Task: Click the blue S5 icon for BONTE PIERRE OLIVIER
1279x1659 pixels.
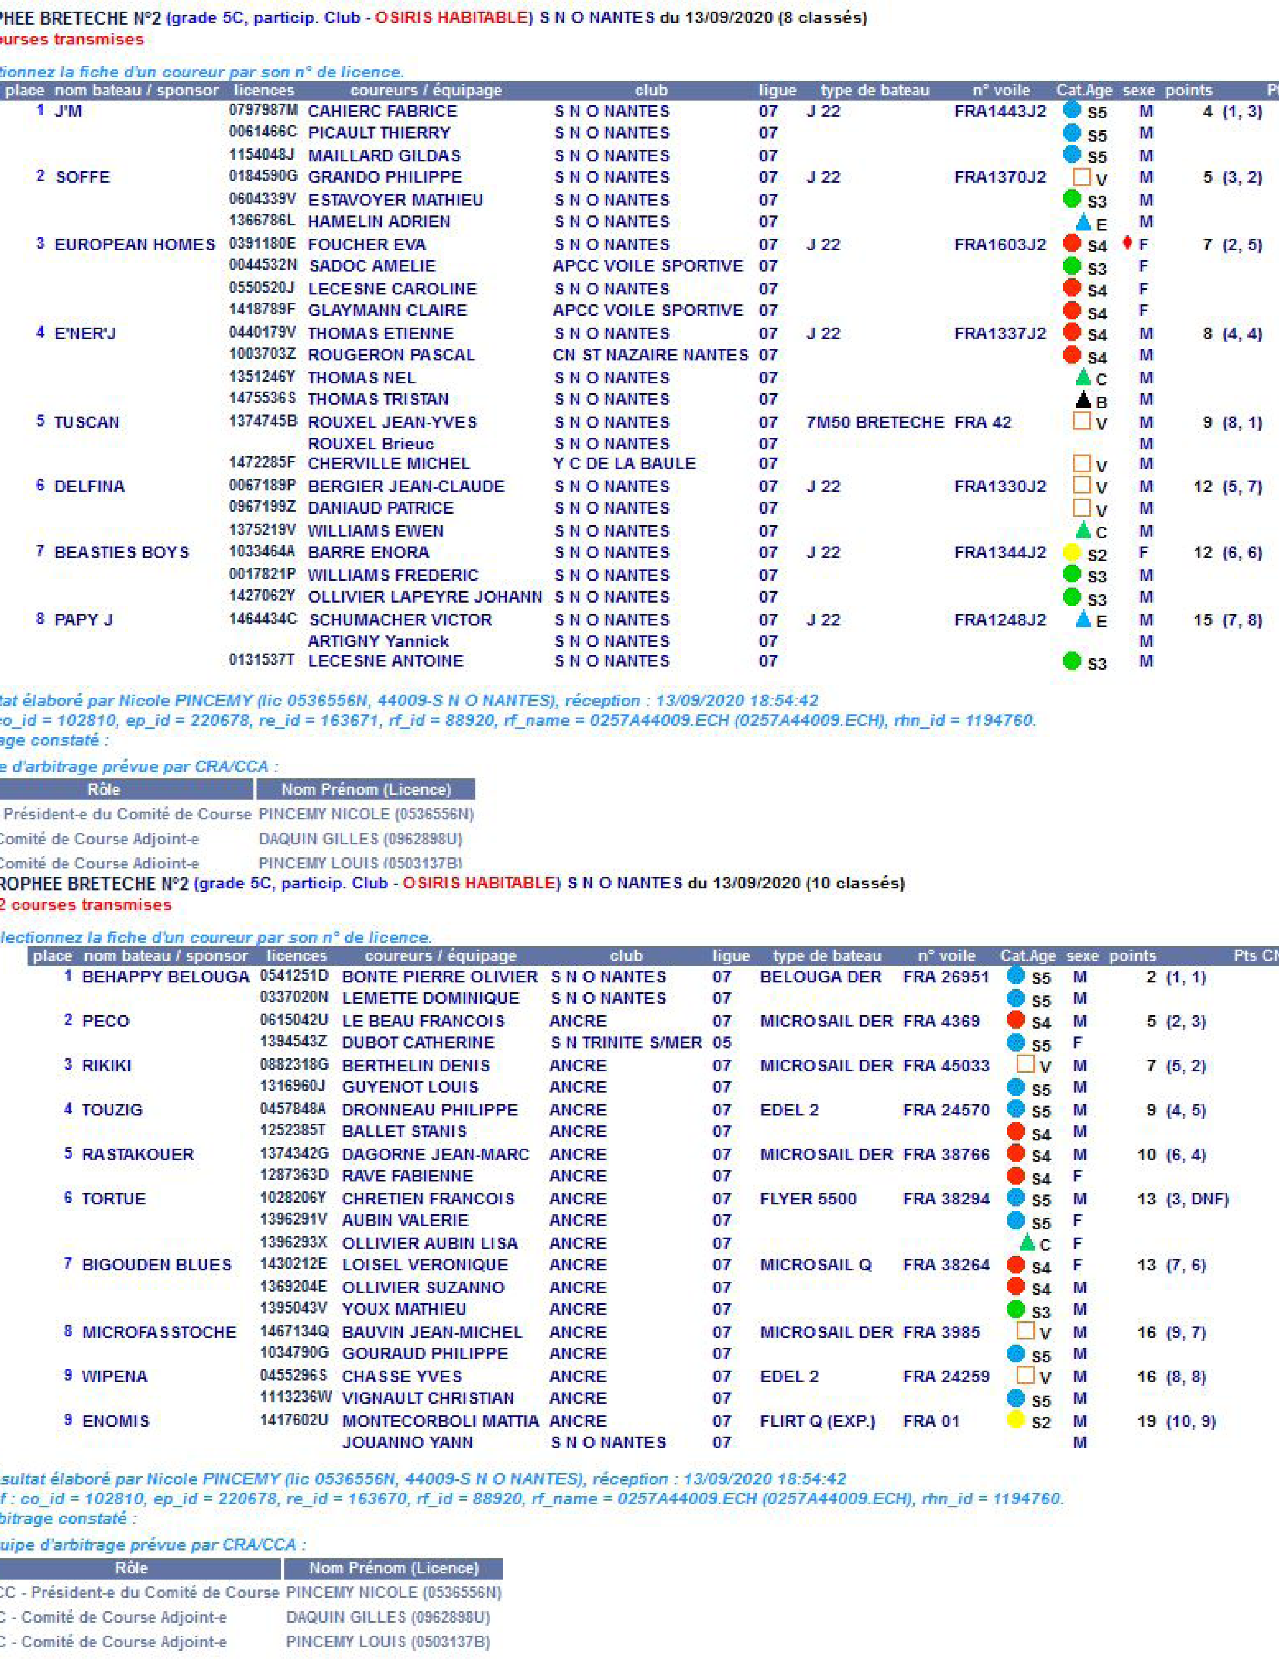Action: (x=1015, y=975)
